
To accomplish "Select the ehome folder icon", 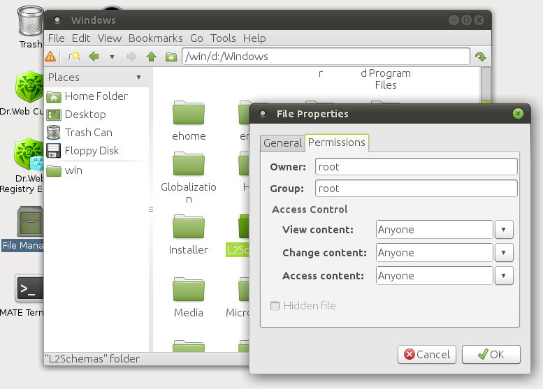I will coord(189,113).
